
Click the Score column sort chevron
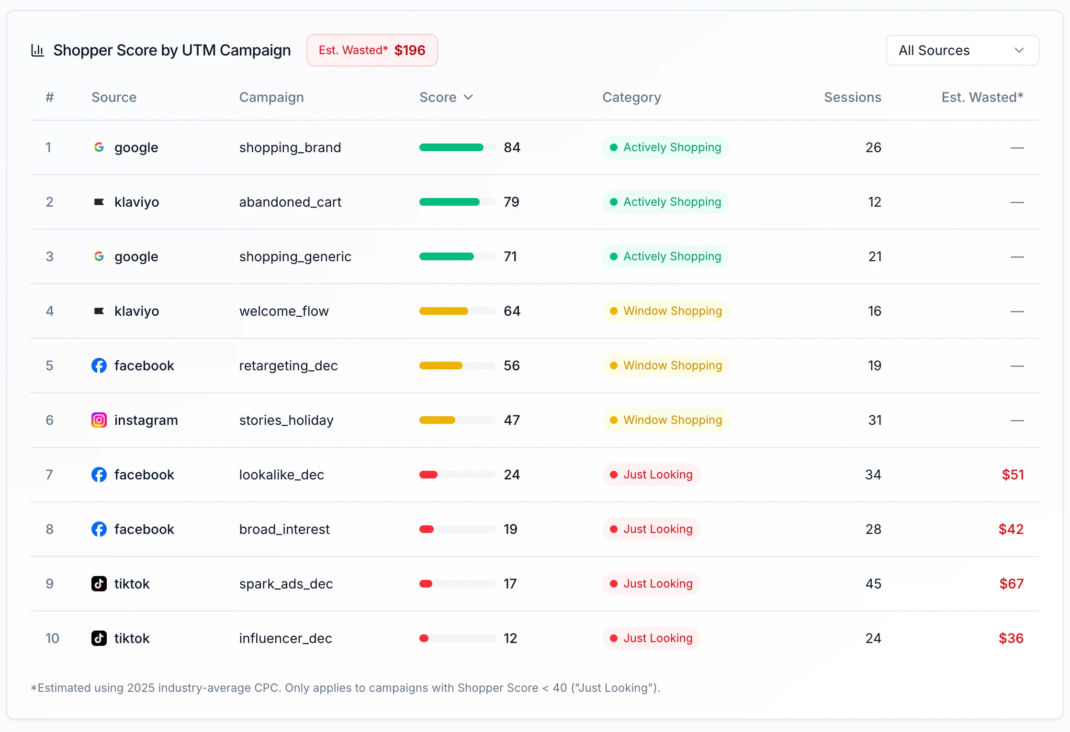[468, 97]
